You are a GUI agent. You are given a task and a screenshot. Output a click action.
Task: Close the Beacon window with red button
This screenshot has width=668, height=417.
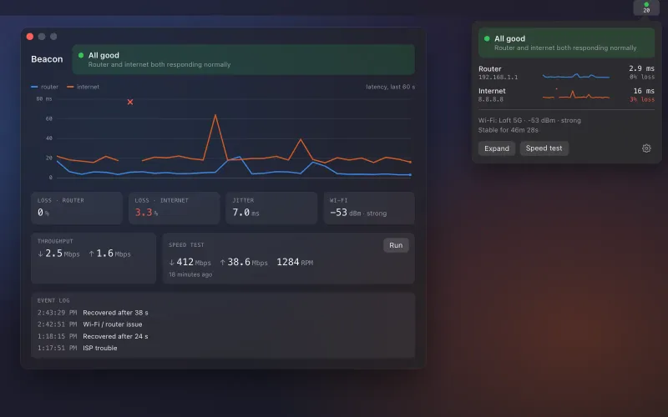pos(30,37)
